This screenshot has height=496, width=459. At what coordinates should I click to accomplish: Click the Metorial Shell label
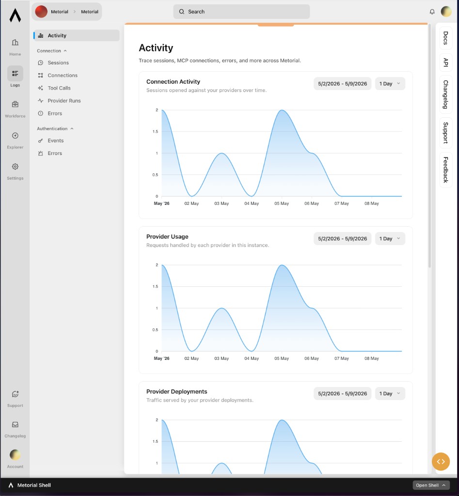point(34,485)
